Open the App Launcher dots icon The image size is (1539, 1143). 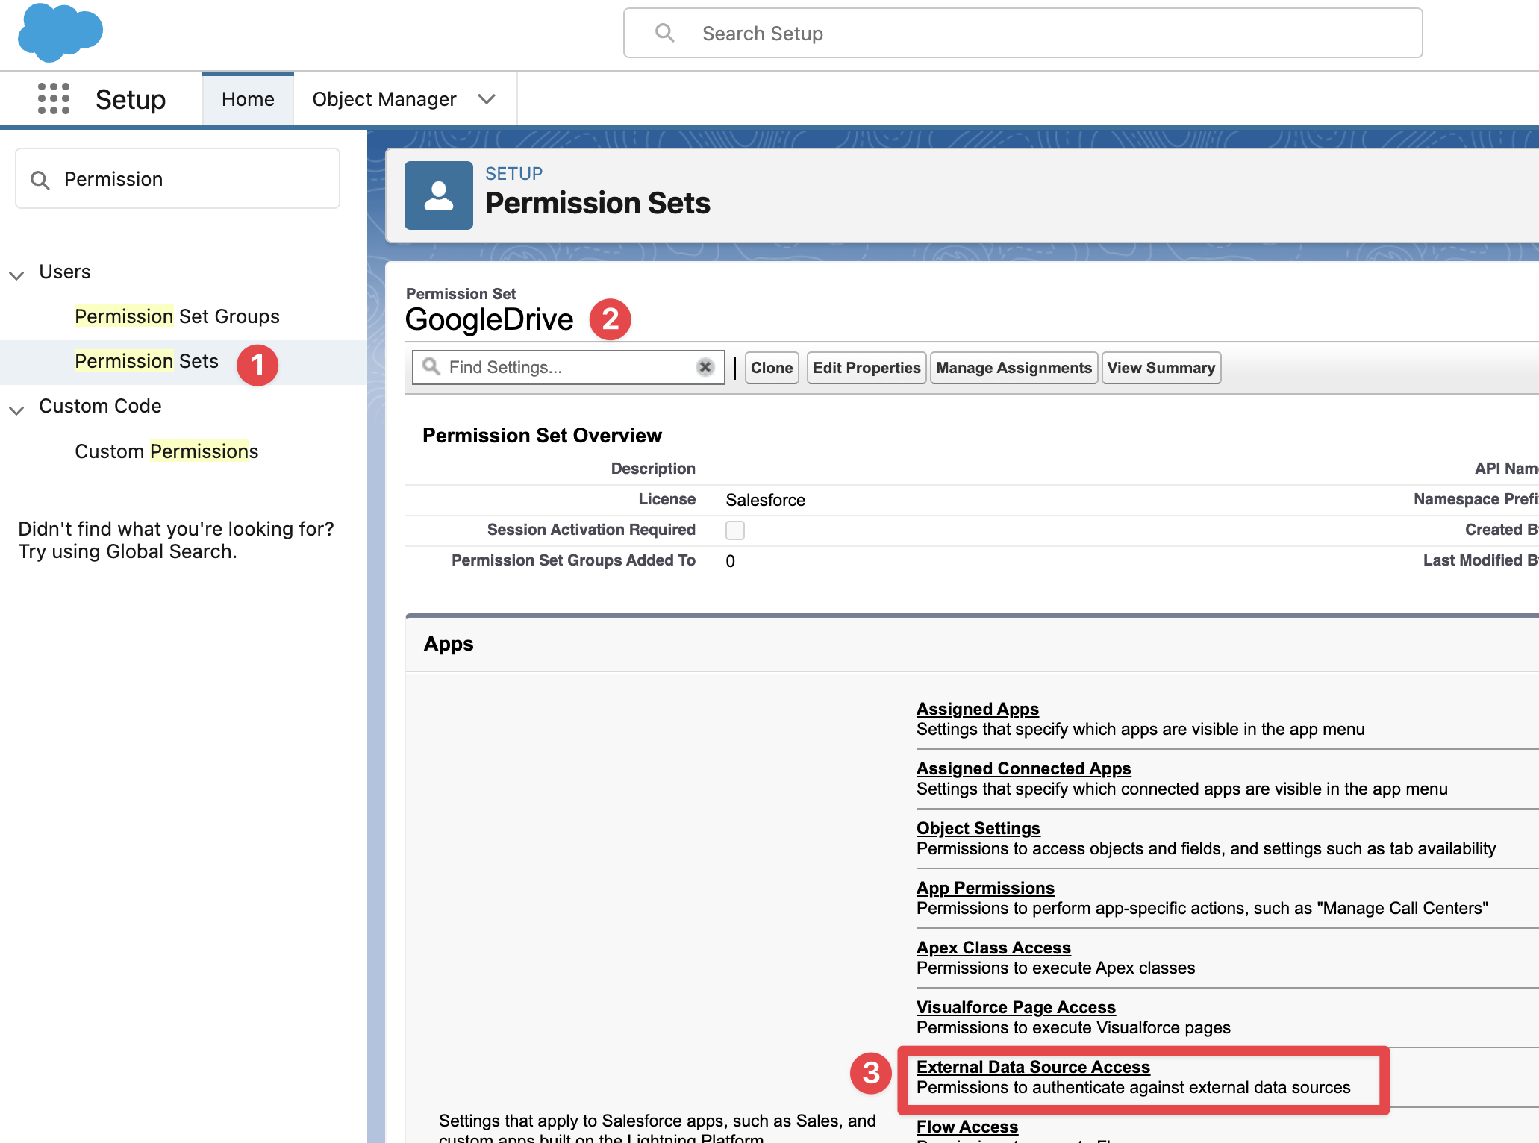click(54, 98)
